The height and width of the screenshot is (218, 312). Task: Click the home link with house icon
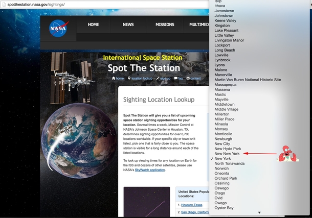pyautogui.click(x=118, y=79)
